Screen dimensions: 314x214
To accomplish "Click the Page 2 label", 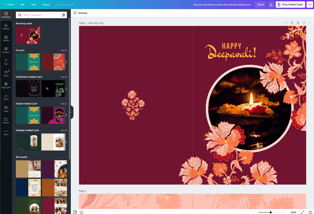I will (x=82, y=191).
